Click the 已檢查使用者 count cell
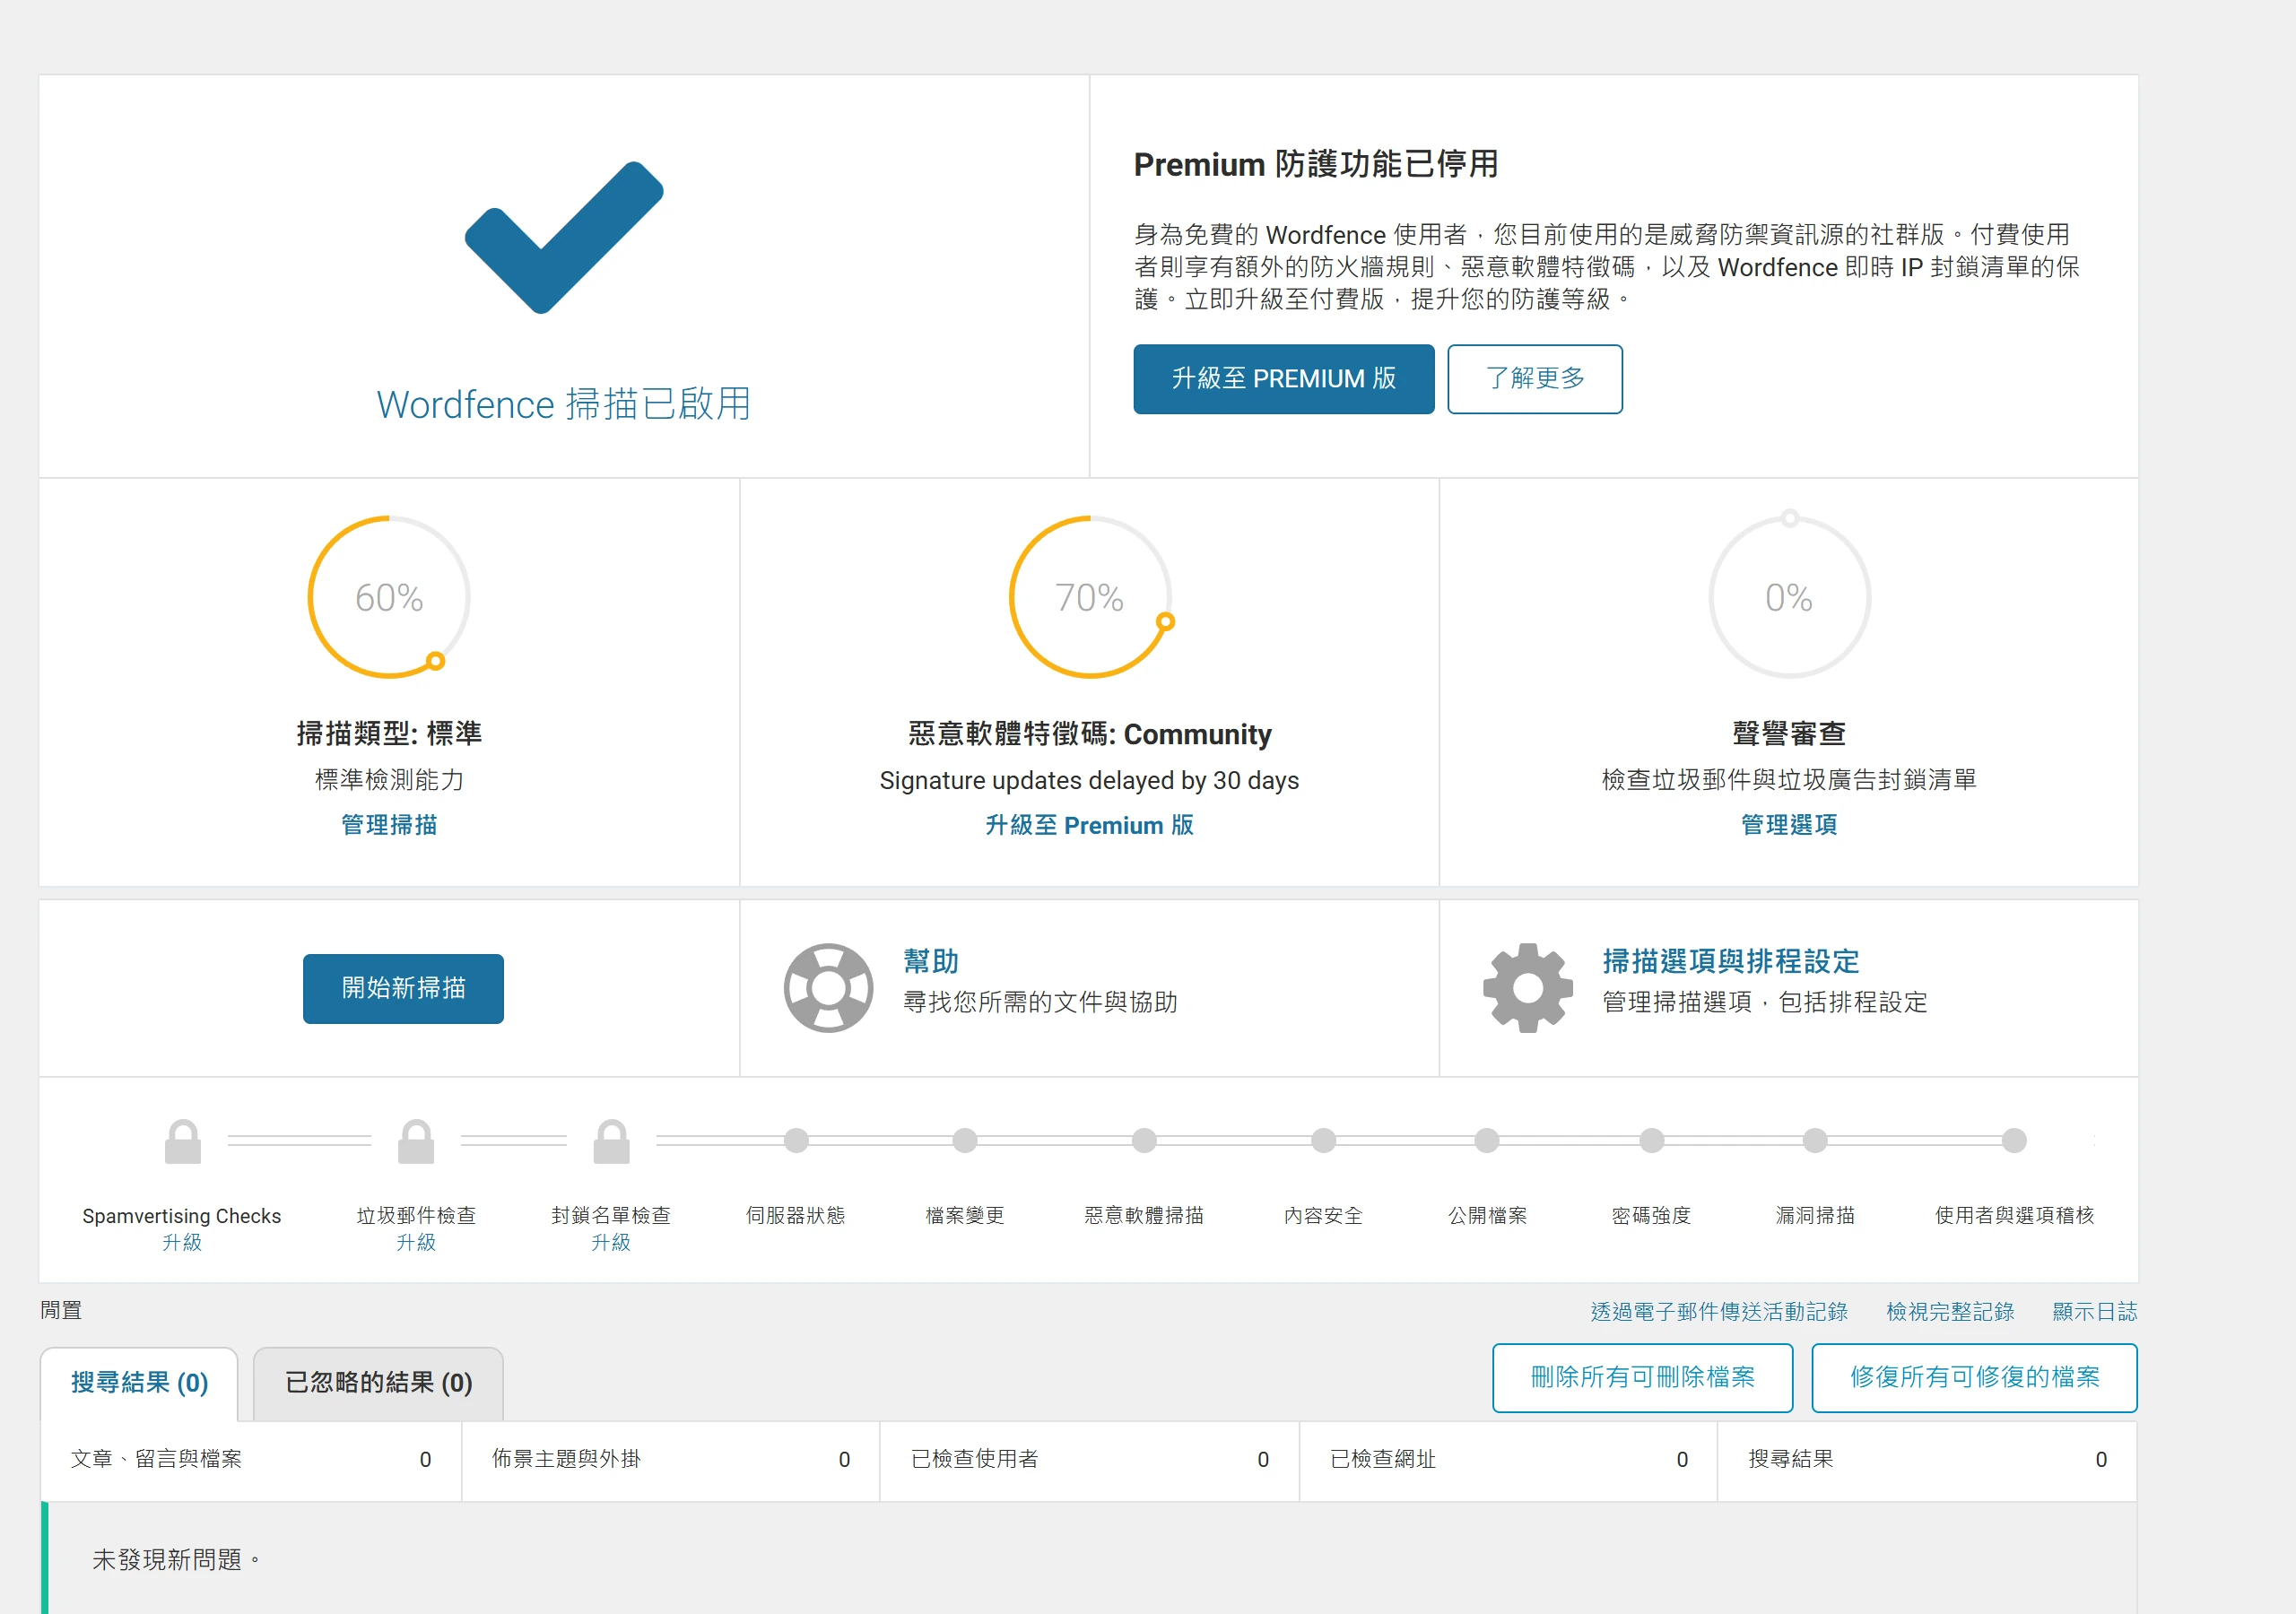Viewport: 2296px width, 1614px height. pos(1089,1460)
